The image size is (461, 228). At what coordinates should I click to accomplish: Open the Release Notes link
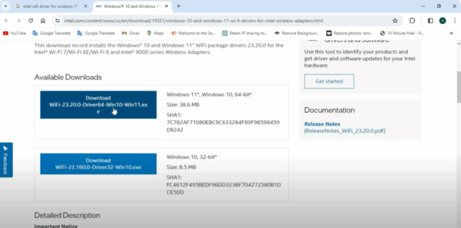(322, 124)
